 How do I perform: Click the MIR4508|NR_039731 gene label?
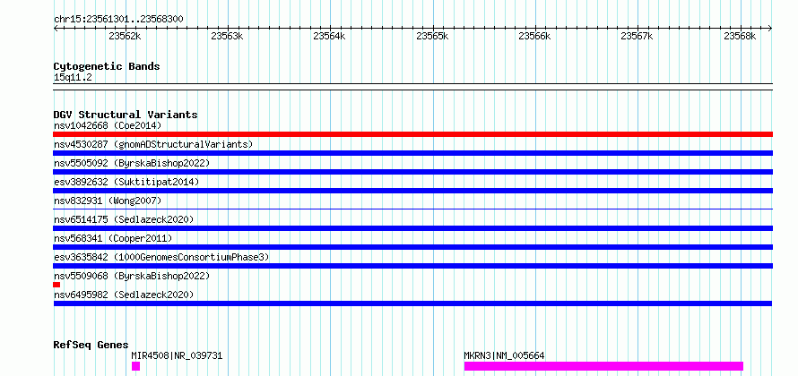[x=177, y=355]
